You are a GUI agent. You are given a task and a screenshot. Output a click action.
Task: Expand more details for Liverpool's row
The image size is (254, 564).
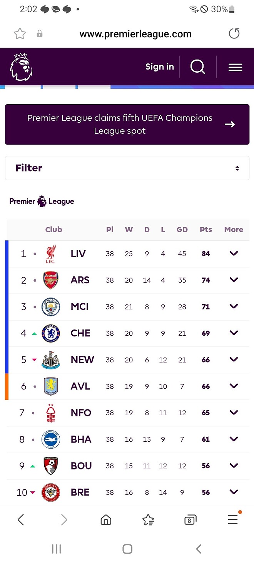(x=234, y=253)
